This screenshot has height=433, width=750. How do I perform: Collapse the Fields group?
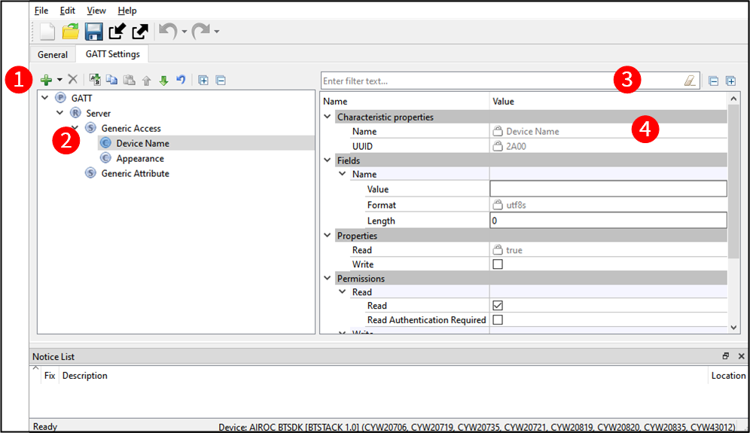click(328, 160)
